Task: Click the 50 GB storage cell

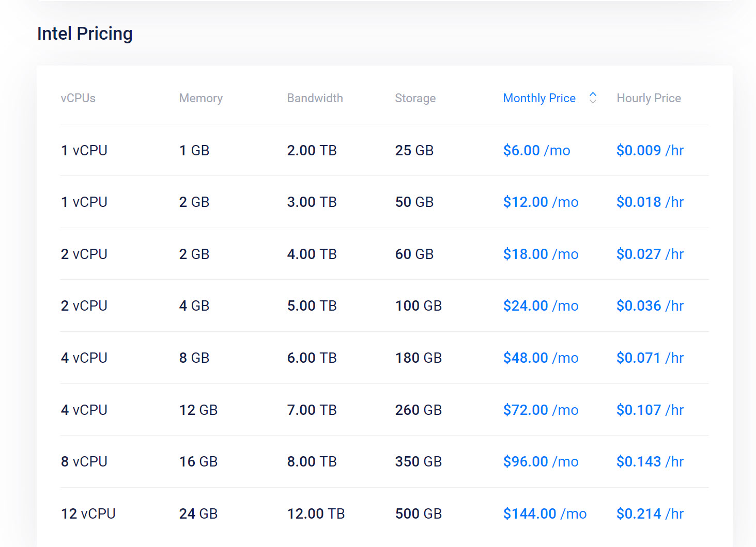Action: point(414,202)
